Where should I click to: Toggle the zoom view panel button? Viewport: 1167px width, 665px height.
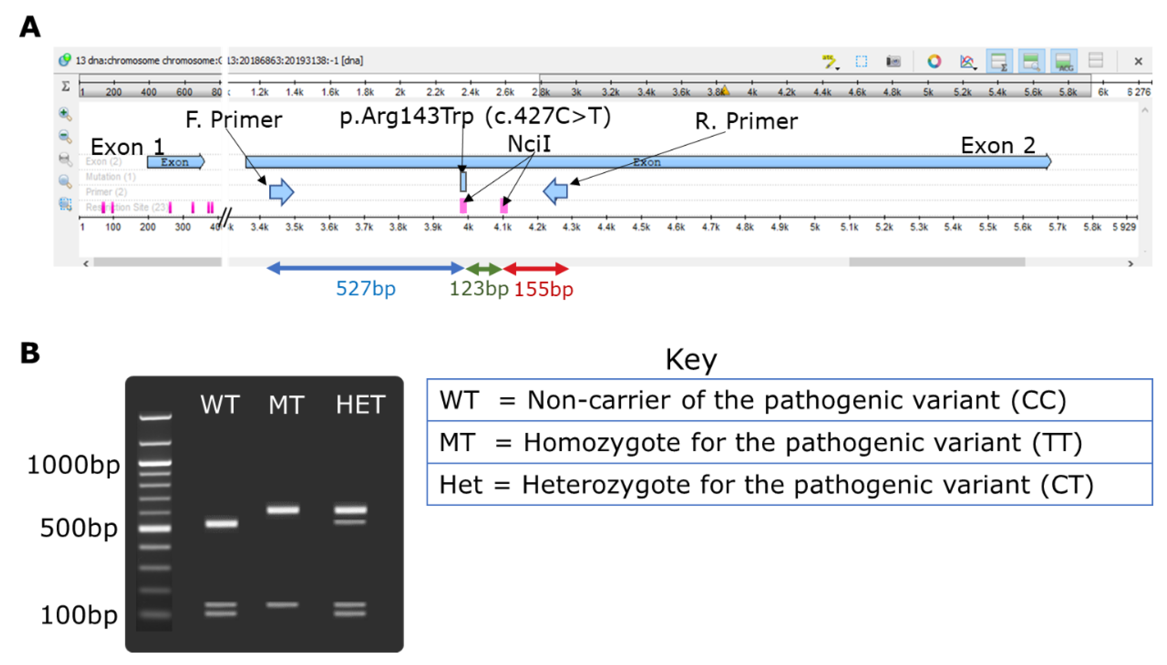click(x=1031, y=61)
